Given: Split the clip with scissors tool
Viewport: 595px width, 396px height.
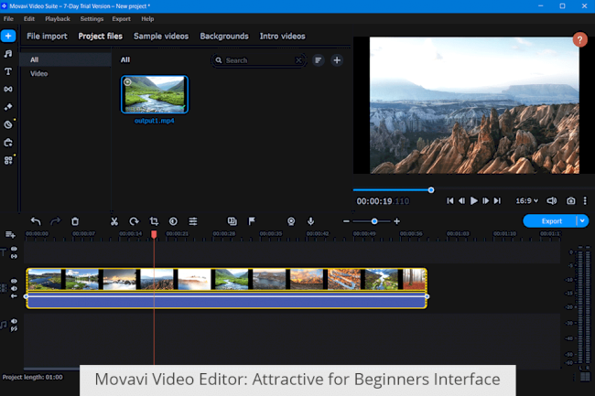Looking at the screenshot, I should (114, 221).
